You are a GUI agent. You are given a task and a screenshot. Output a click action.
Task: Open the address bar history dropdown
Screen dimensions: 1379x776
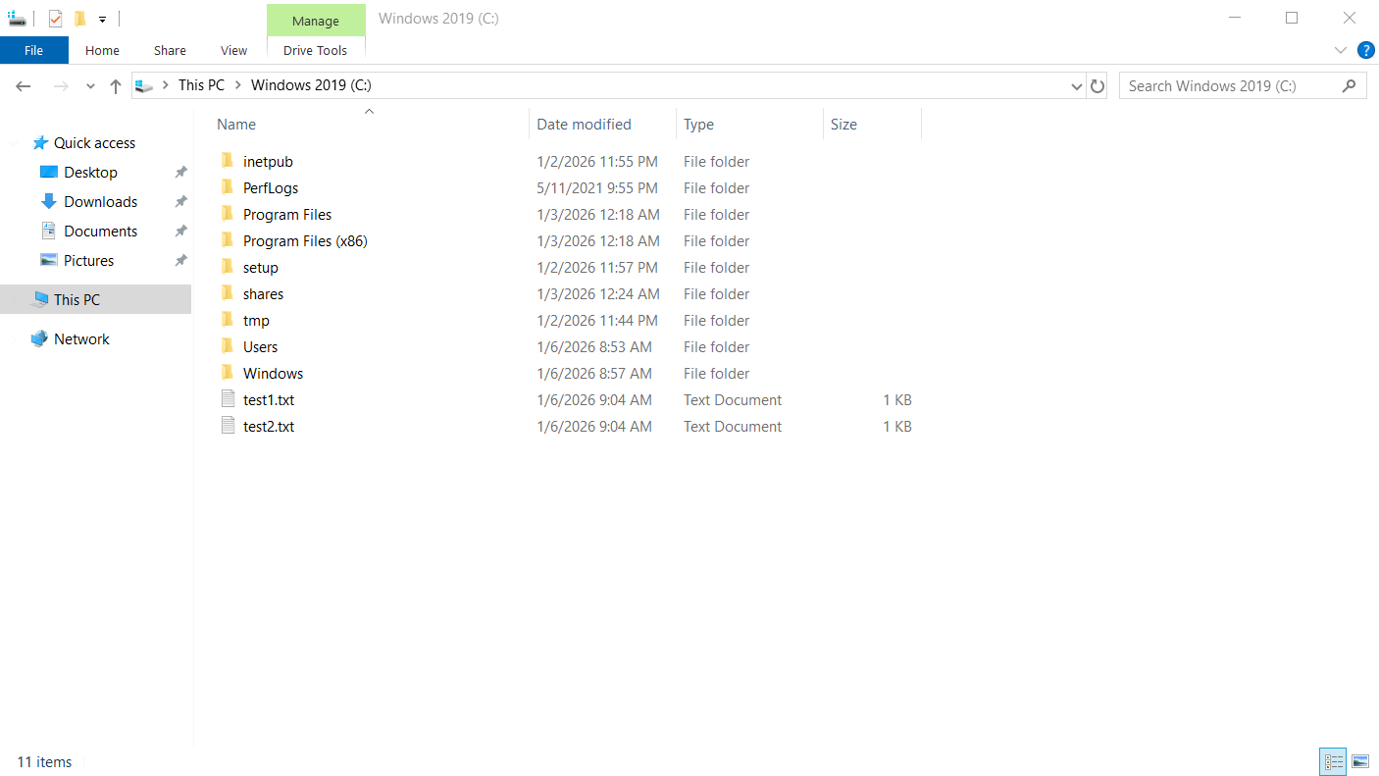click(1077, 86)
